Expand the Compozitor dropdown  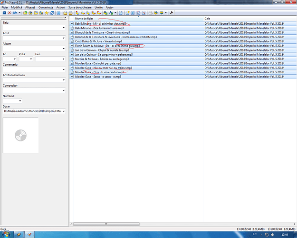tap(64, 90)
